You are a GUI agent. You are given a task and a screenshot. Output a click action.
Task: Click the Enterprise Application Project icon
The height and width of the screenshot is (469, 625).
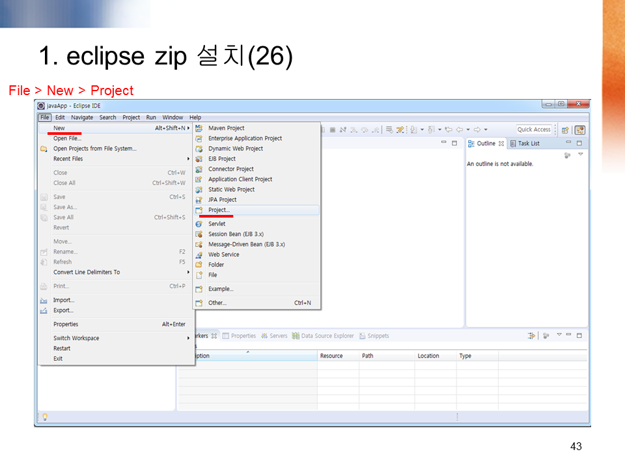point(199,138)
